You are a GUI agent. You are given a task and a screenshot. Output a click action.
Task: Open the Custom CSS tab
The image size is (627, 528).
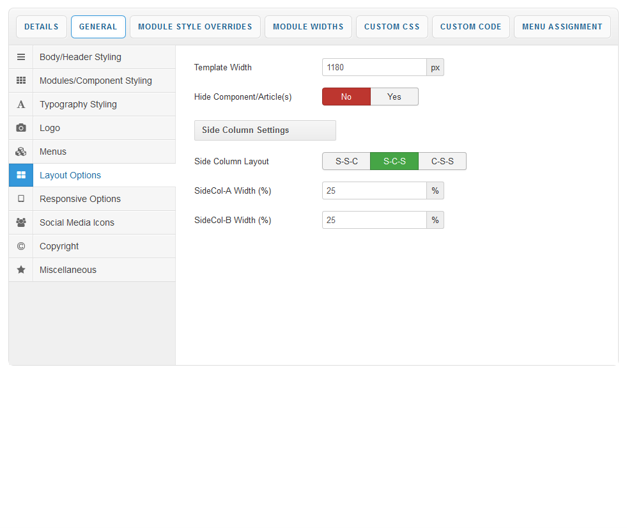pos(392,27)
